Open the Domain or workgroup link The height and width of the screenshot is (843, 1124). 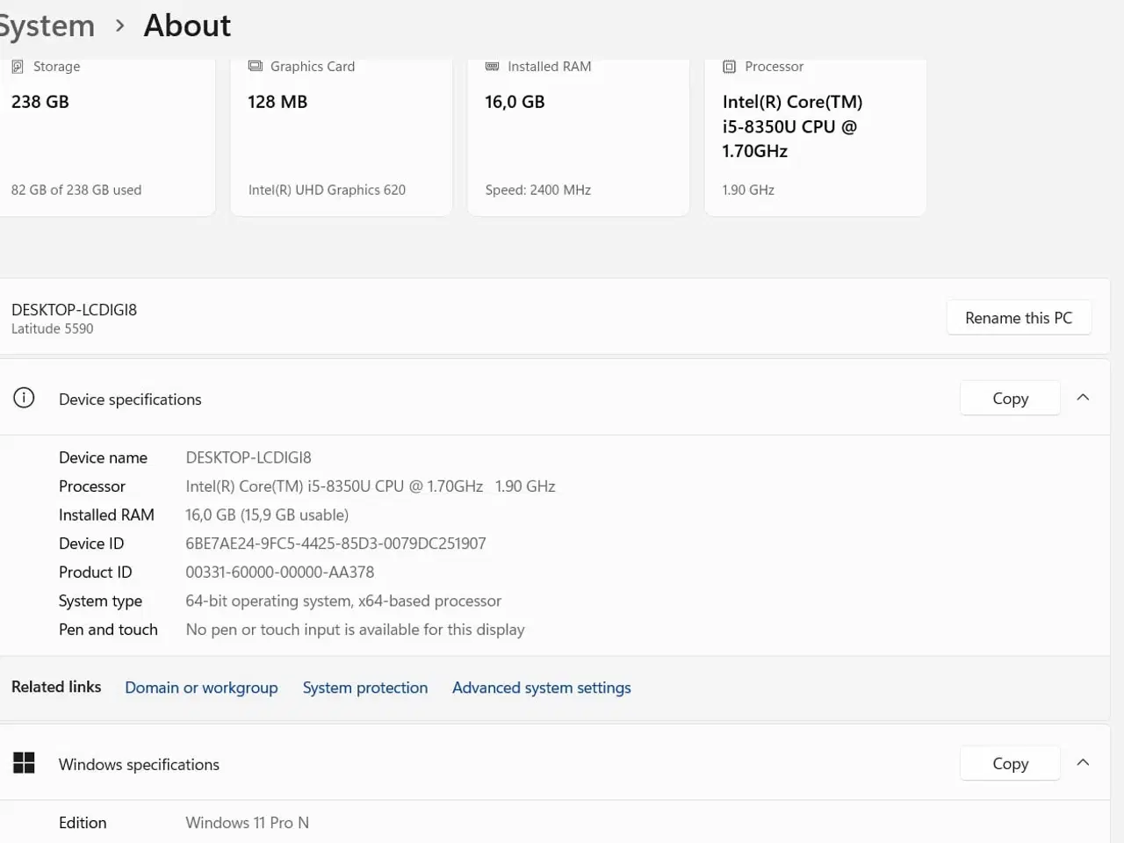pyautogui.click(x=201, y=688)
